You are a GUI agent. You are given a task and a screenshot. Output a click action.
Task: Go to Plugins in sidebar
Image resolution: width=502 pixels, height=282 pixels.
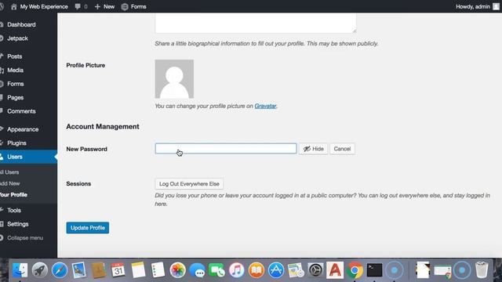pyautogui.click(x=16, y=143)
